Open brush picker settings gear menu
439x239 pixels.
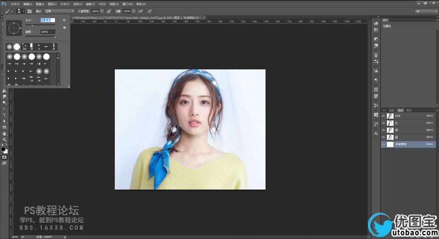64,20
